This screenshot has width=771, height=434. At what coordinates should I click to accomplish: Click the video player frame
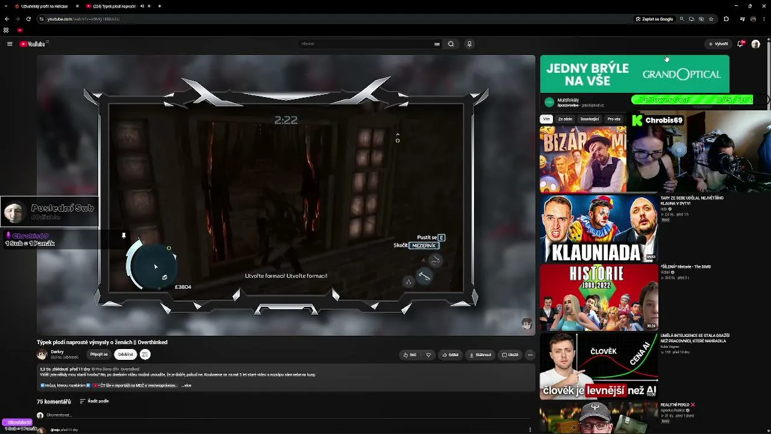point(286,195)
